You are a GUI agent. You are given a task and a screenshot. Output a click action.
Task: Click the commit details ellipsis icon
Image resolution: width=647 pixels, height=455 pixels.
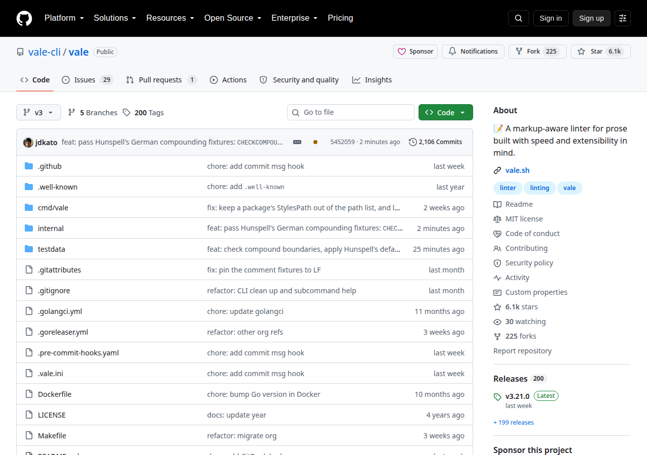pyautogui.click(x=297, y=142)
